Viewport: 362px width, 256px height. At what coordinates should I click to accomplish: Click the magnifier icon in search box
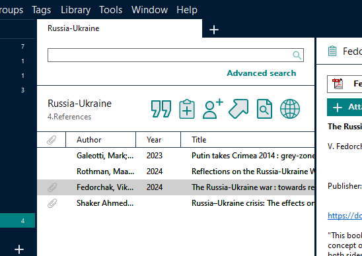click(x=297, y=55)
